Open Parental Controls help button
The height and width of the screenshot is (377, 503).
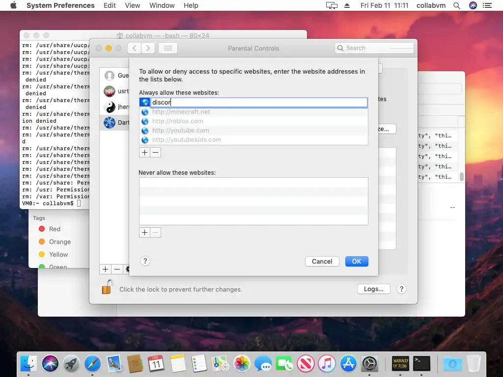pyautogui.click(x=401, y=289)
